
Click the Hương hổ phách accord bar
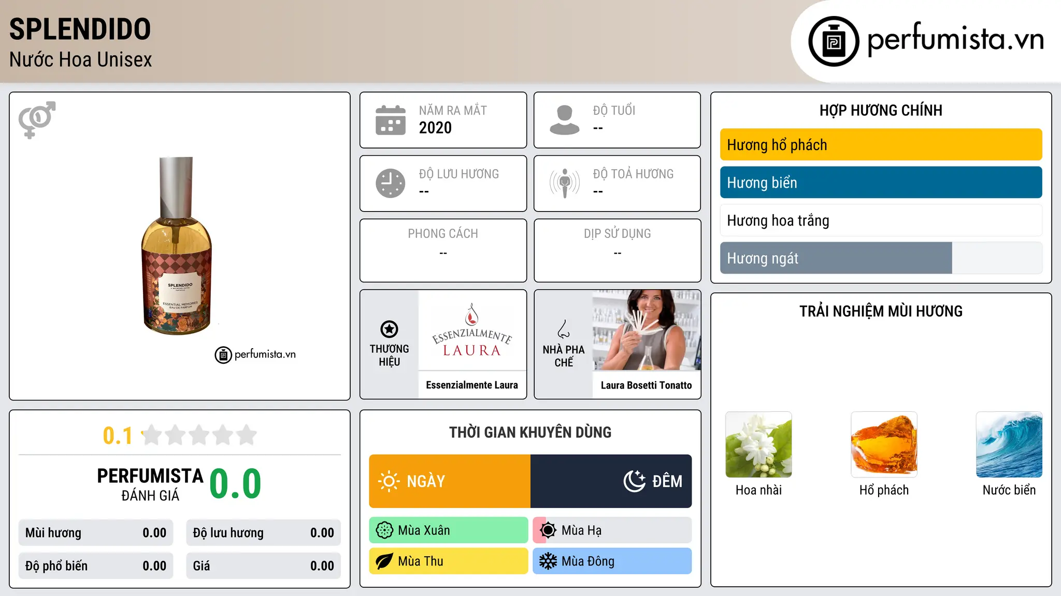tap(881, 145)
